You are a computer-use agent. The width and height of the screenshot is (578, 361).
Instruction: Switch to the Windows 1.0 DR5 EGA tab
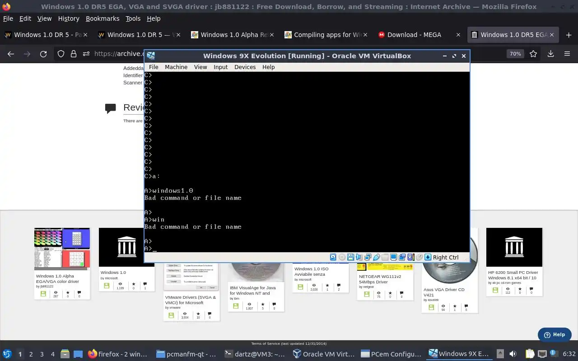pyautogui.click(x=513, y=35)
